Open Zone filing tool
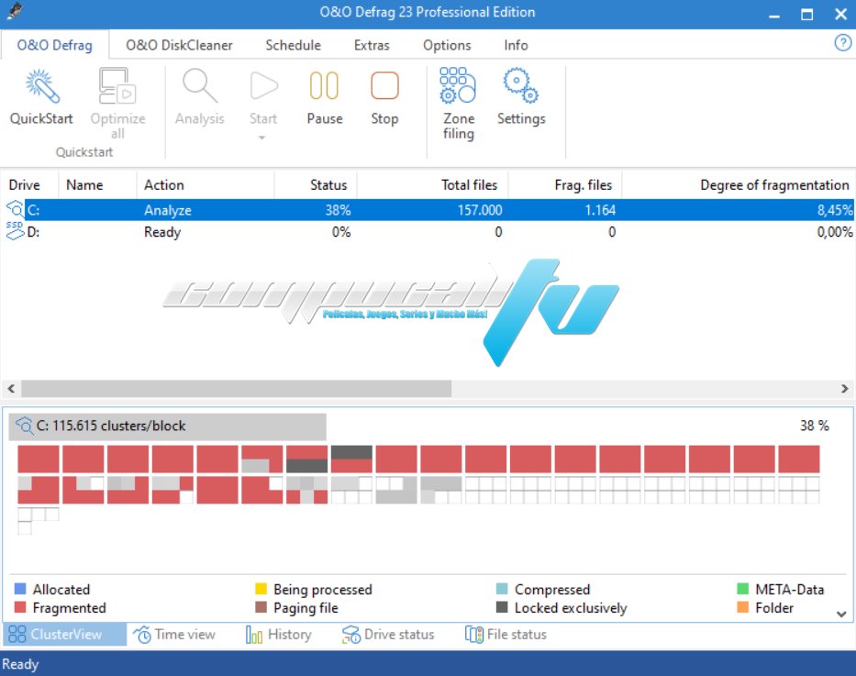 [458, 85]
